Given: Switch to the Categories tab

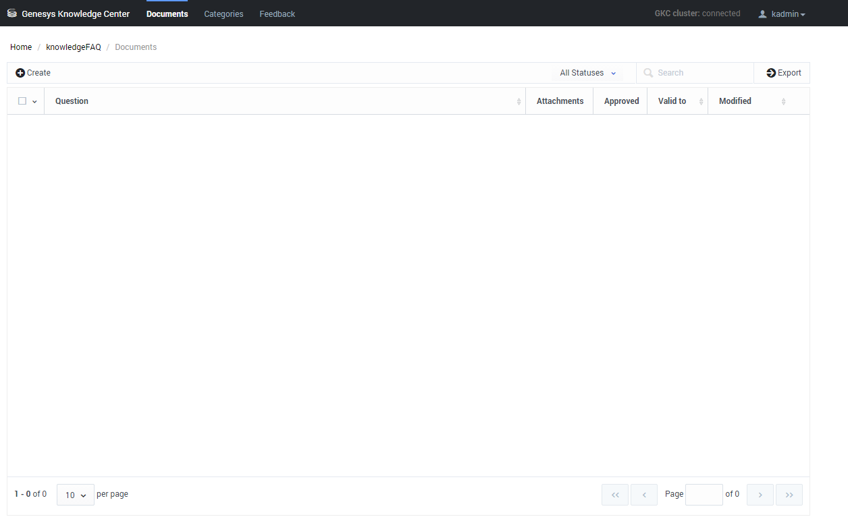Looking at the screenshot, I should pos(223,14).
